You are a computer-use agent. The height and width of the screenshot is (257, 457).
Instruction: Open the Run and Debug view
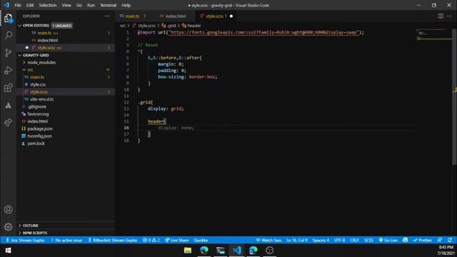point(8,70)
